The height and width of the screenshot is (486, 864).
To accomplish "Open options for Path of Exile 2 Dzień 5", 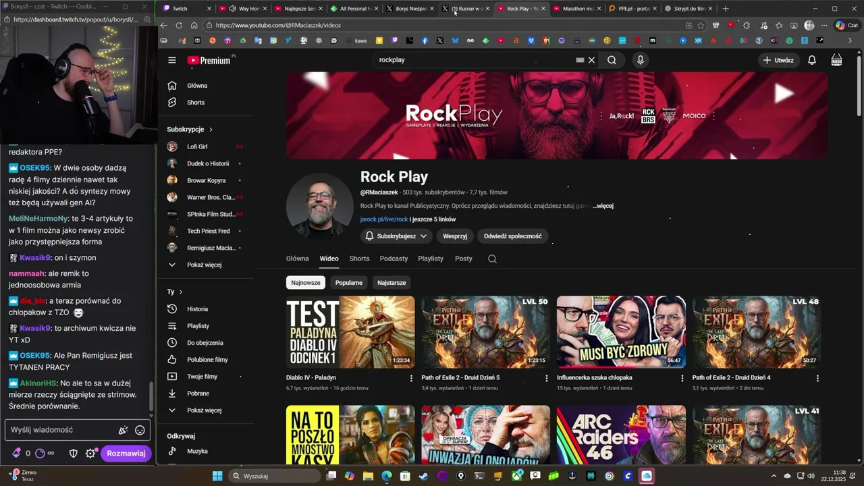I will (x=546, y=379).
